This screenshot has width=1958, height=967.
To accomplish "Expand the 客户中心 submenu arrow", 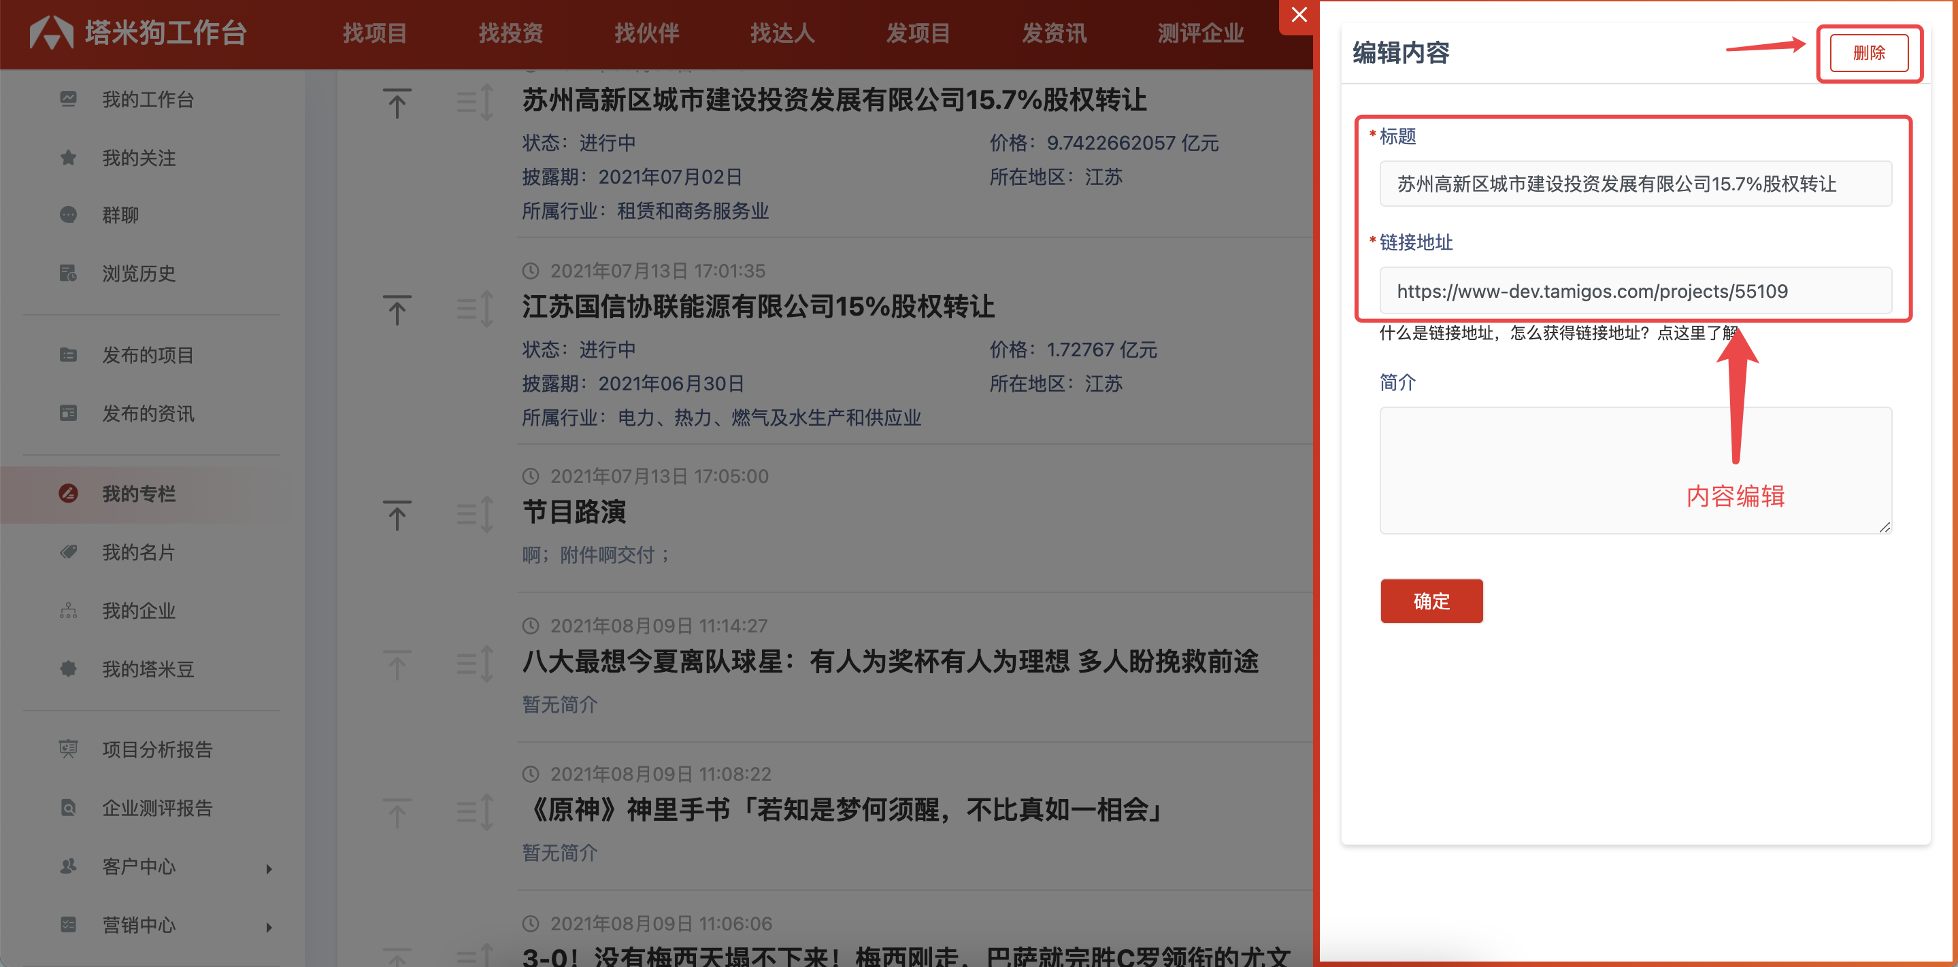I will (269, 868).
